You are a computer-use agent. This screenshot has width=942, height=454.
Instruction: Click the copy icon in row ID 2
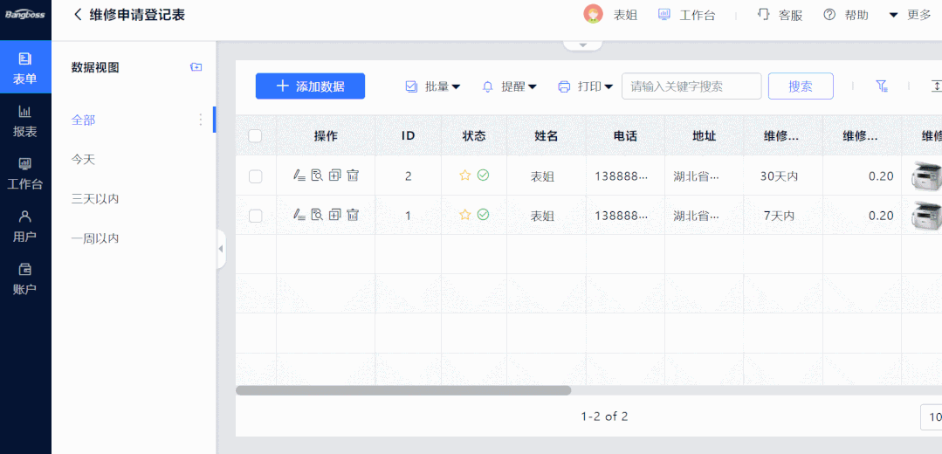pyautogui.click(x=335, y=175)
